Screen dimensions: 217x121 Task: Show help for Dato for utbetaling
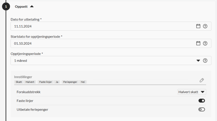[205, 26]
